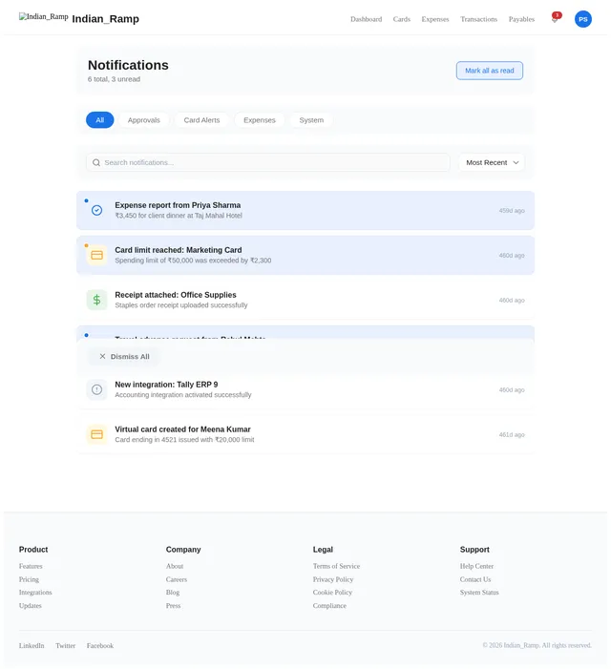
Task: Click the checkmark icon on Priya Sharma expense report
Action: (x=96, y=210)
